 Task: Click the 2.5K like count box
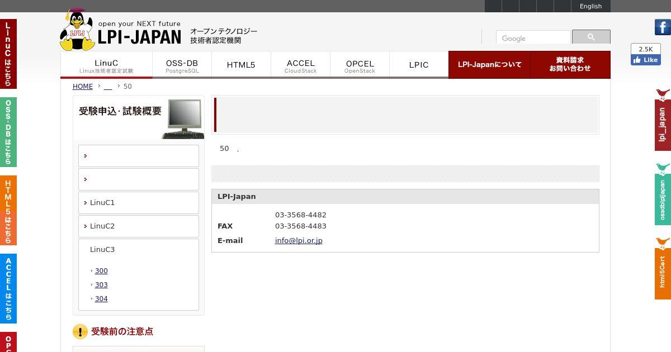[646, 49]
